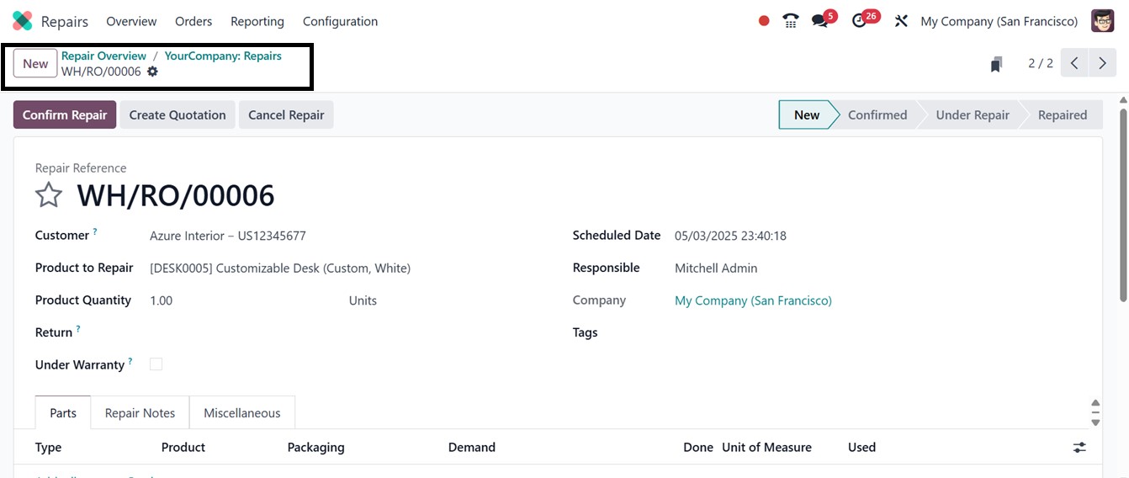1129x478 pixels.
Task: Follow the Repair Overview breadcrumb link
Action: point(103,56)
